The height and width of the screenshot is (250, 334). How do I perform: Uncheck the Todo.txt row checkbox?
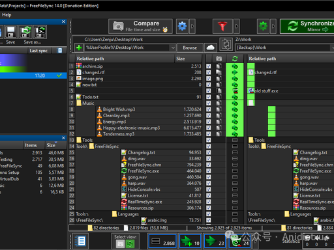tap(208, 97)
